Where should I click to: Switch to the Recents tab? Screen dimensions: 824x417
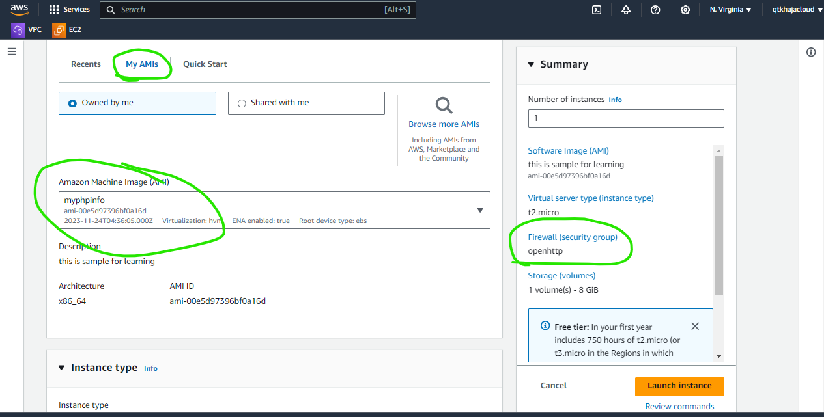pyautogui.click(x=86, y=64)
